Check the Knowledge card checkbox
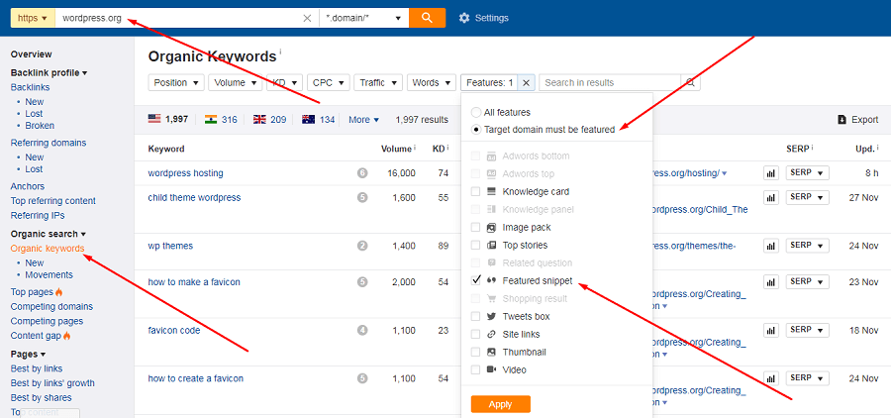This screenshot has width=891, height=418. (x=475, y=191)
